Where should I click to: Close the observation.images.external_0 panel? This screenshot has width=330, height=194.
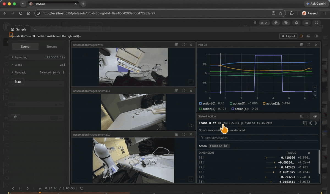tap(191, 134)
